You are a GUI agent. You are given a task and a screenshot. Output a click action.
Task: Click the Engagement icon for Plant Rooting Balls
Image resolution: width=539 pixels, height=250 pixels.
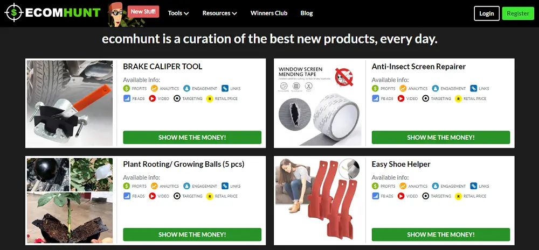(186, 186)
